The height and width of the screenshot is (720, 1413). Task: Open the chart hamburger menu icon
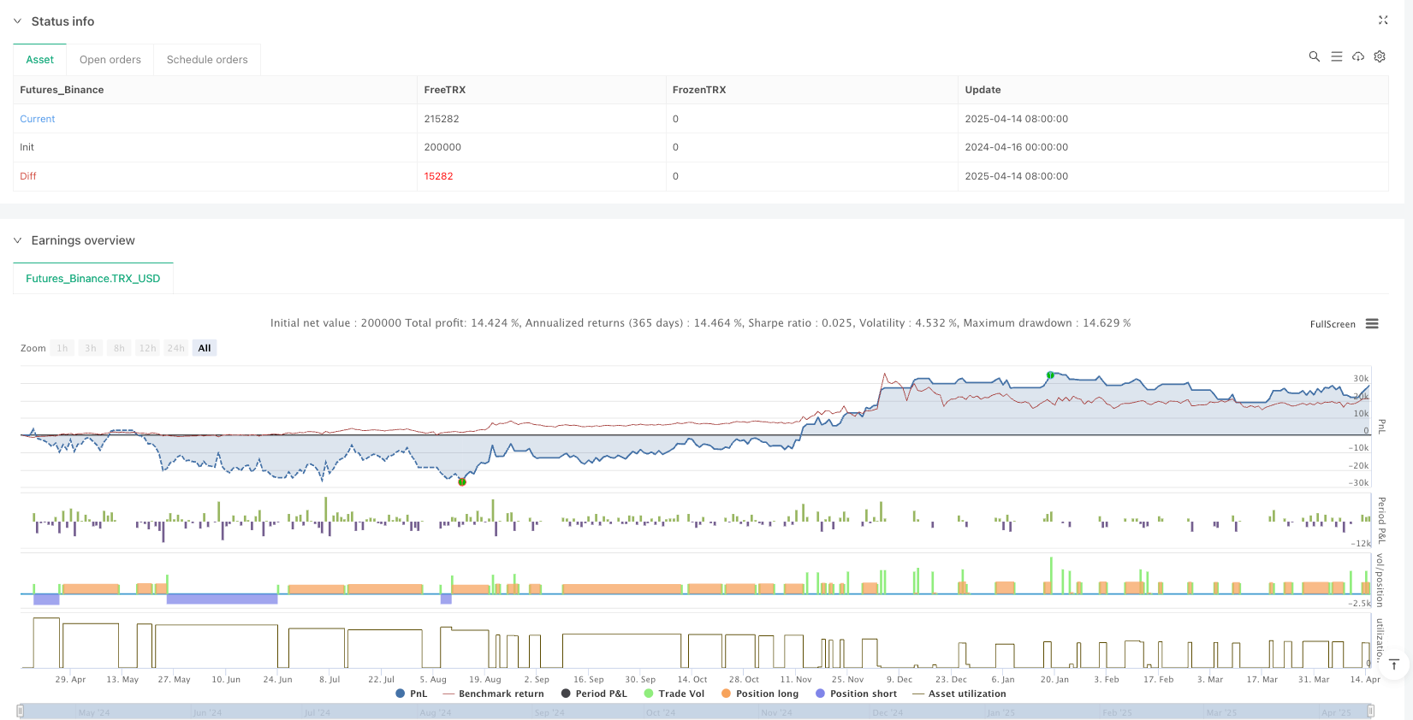tap(1372, 324)
